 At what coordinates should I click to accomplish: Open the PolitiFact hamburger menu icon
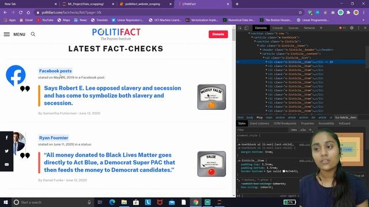7,34
